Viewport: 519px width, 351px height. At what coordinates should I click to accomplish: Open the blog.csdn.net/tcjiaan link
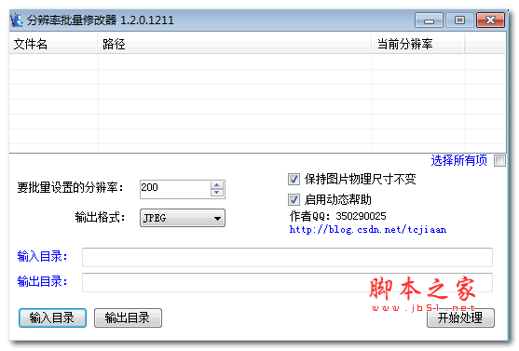click(x=368, y=229)
